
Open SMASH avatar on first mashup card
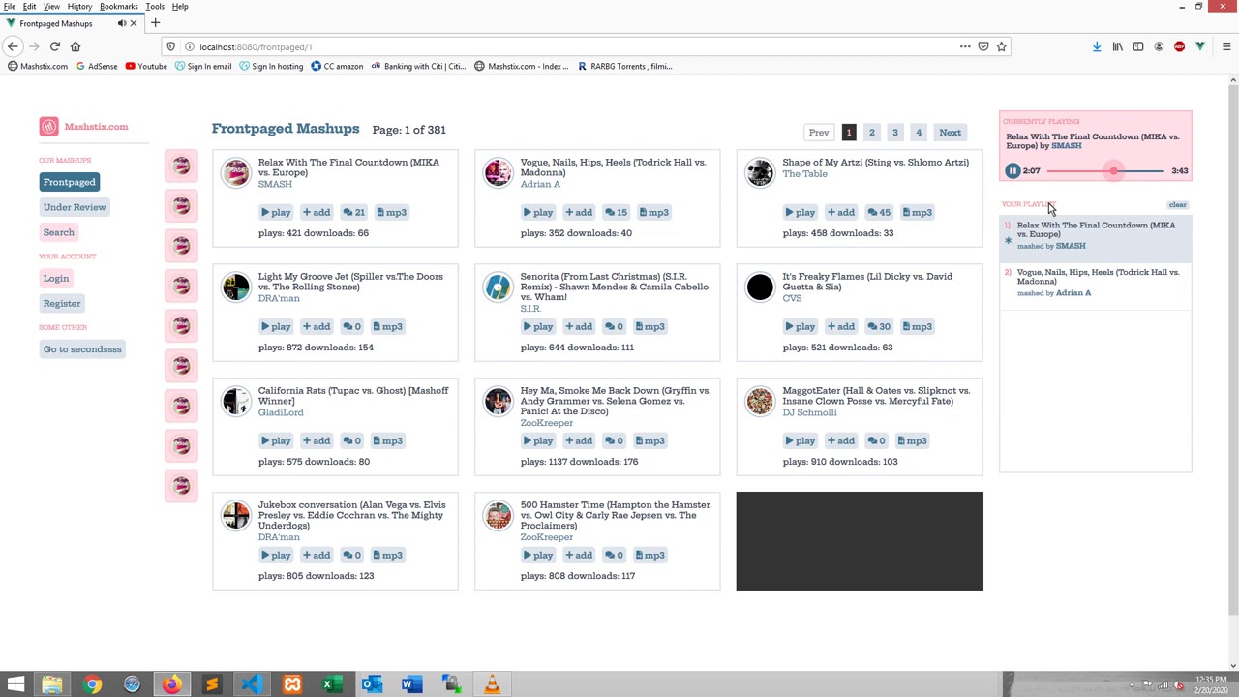(235, 173)
